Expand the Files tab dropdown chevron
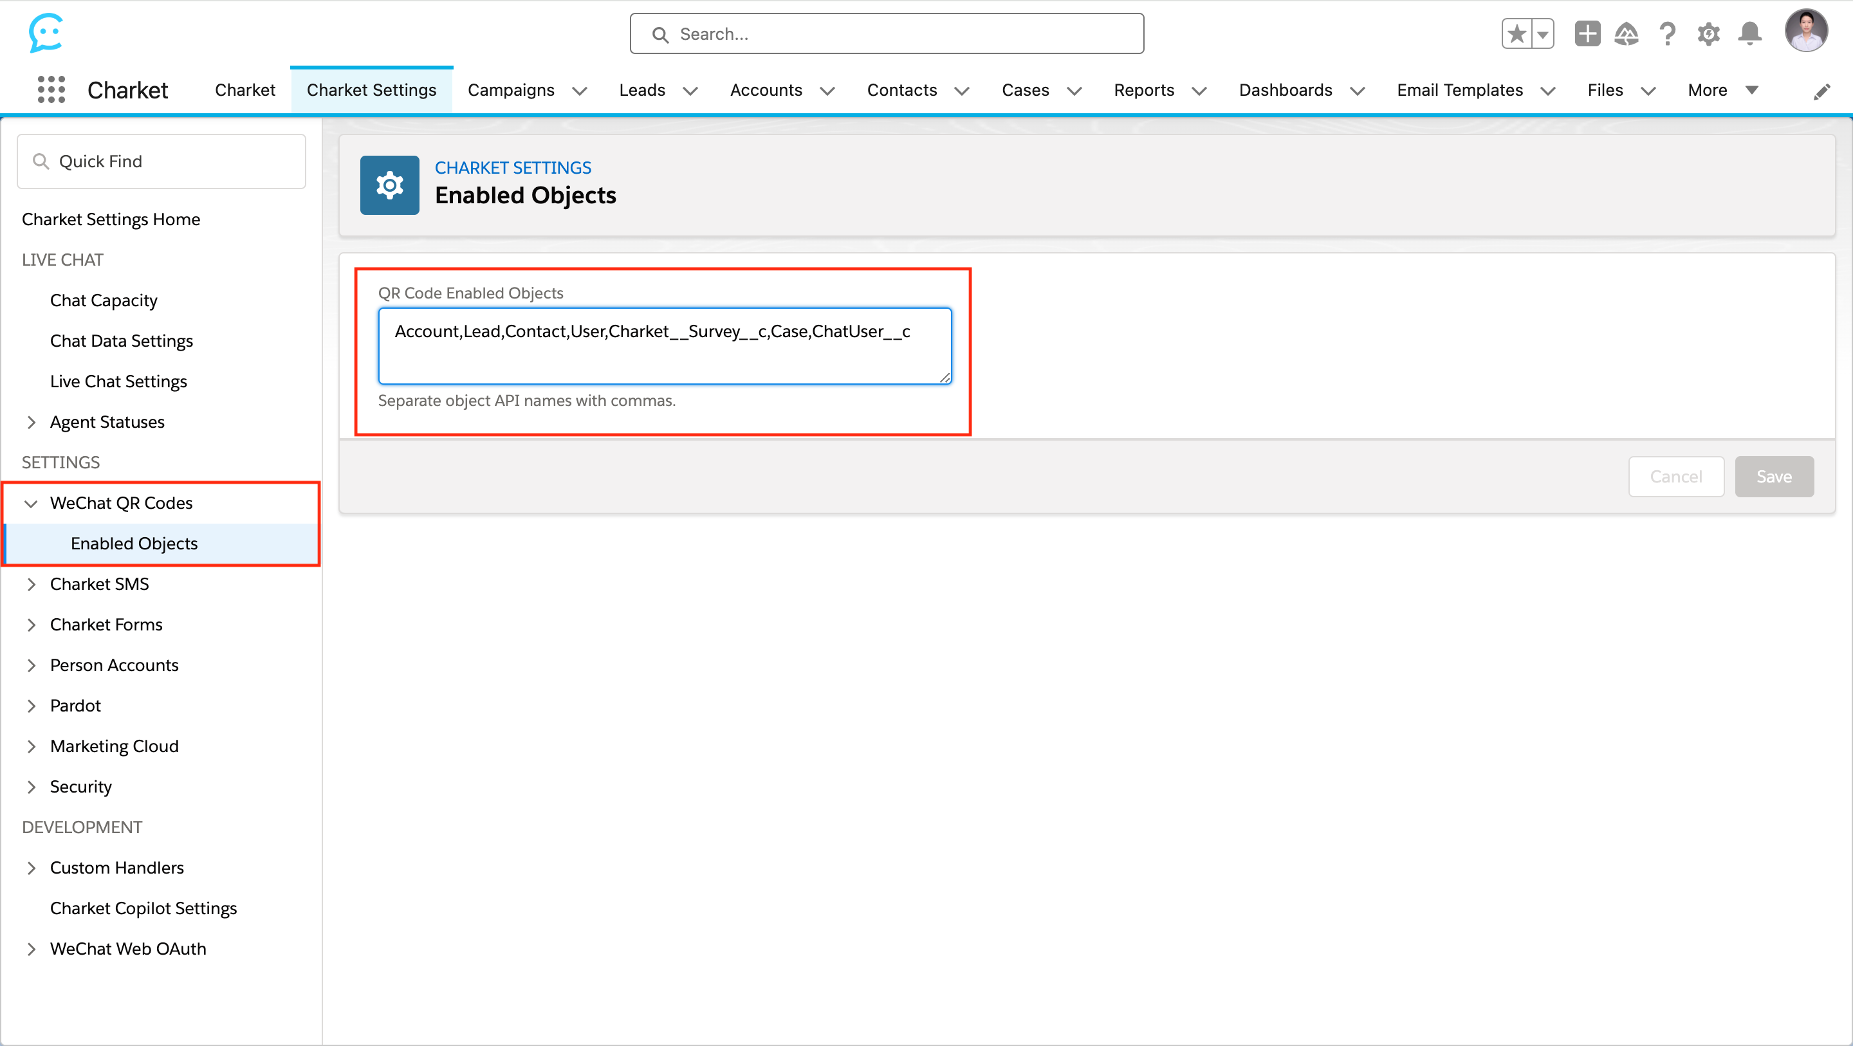This screenshot has width=1853, height=1046. pos(1648,91)
